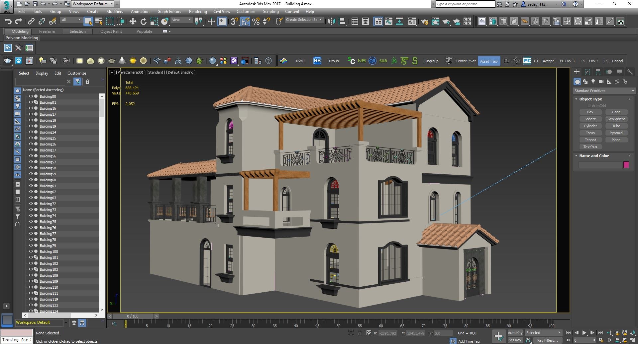Click the Box primitive button
638x344 pixels.
pyautogui.click(x=590, y=112)
